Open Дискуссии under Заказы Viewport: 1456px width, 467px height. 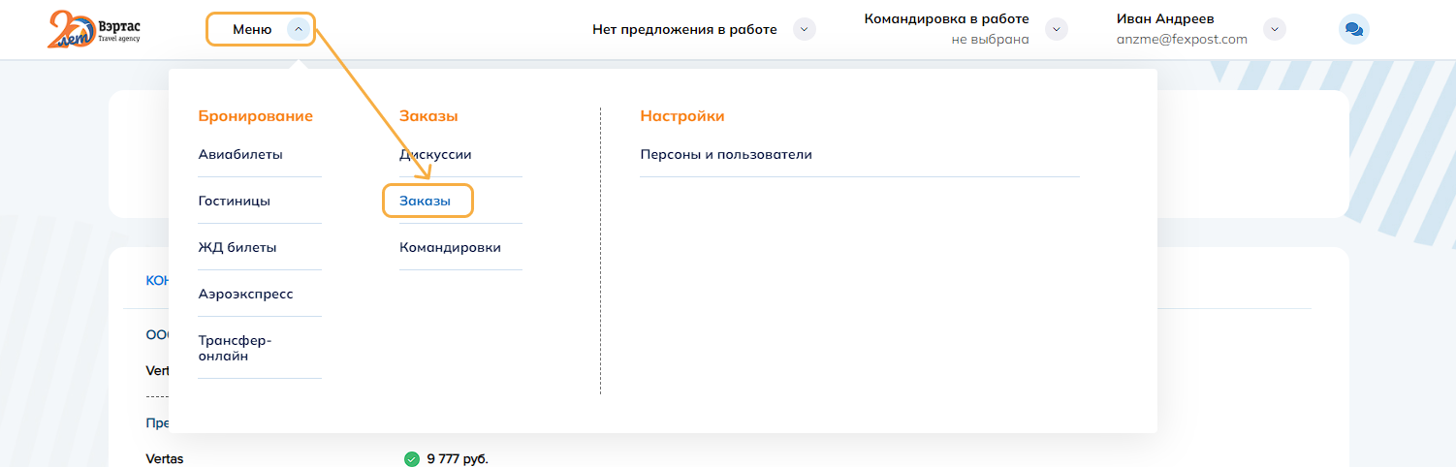[x=435, y=154]
